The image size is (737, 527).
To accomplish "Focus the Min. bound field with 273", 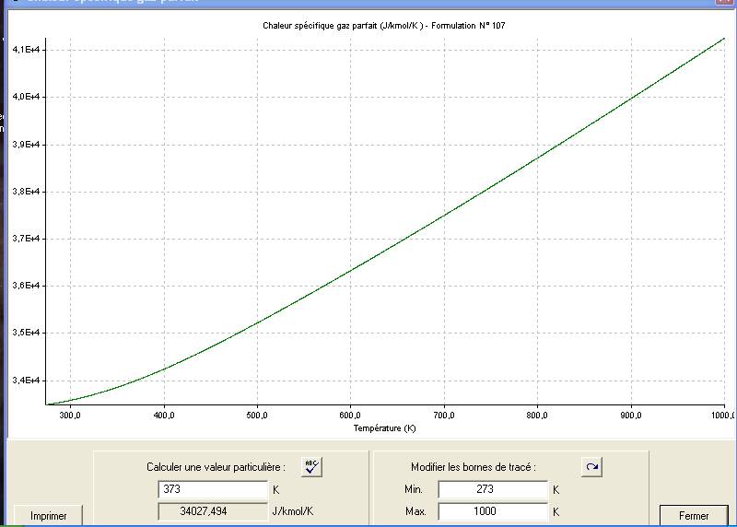I will point(493,489).
